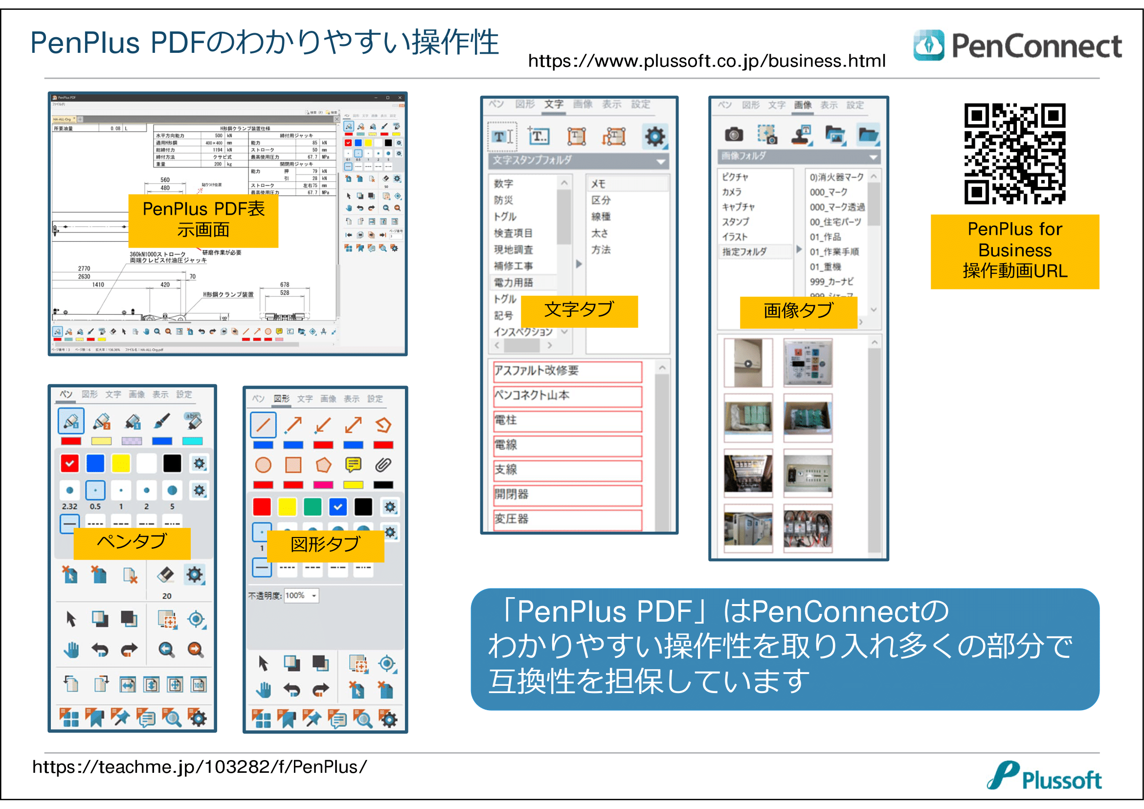This screenshot has height=809, width=1144.
Task: Open the 不透明度 100% dropdown
Action: point(301,596)
